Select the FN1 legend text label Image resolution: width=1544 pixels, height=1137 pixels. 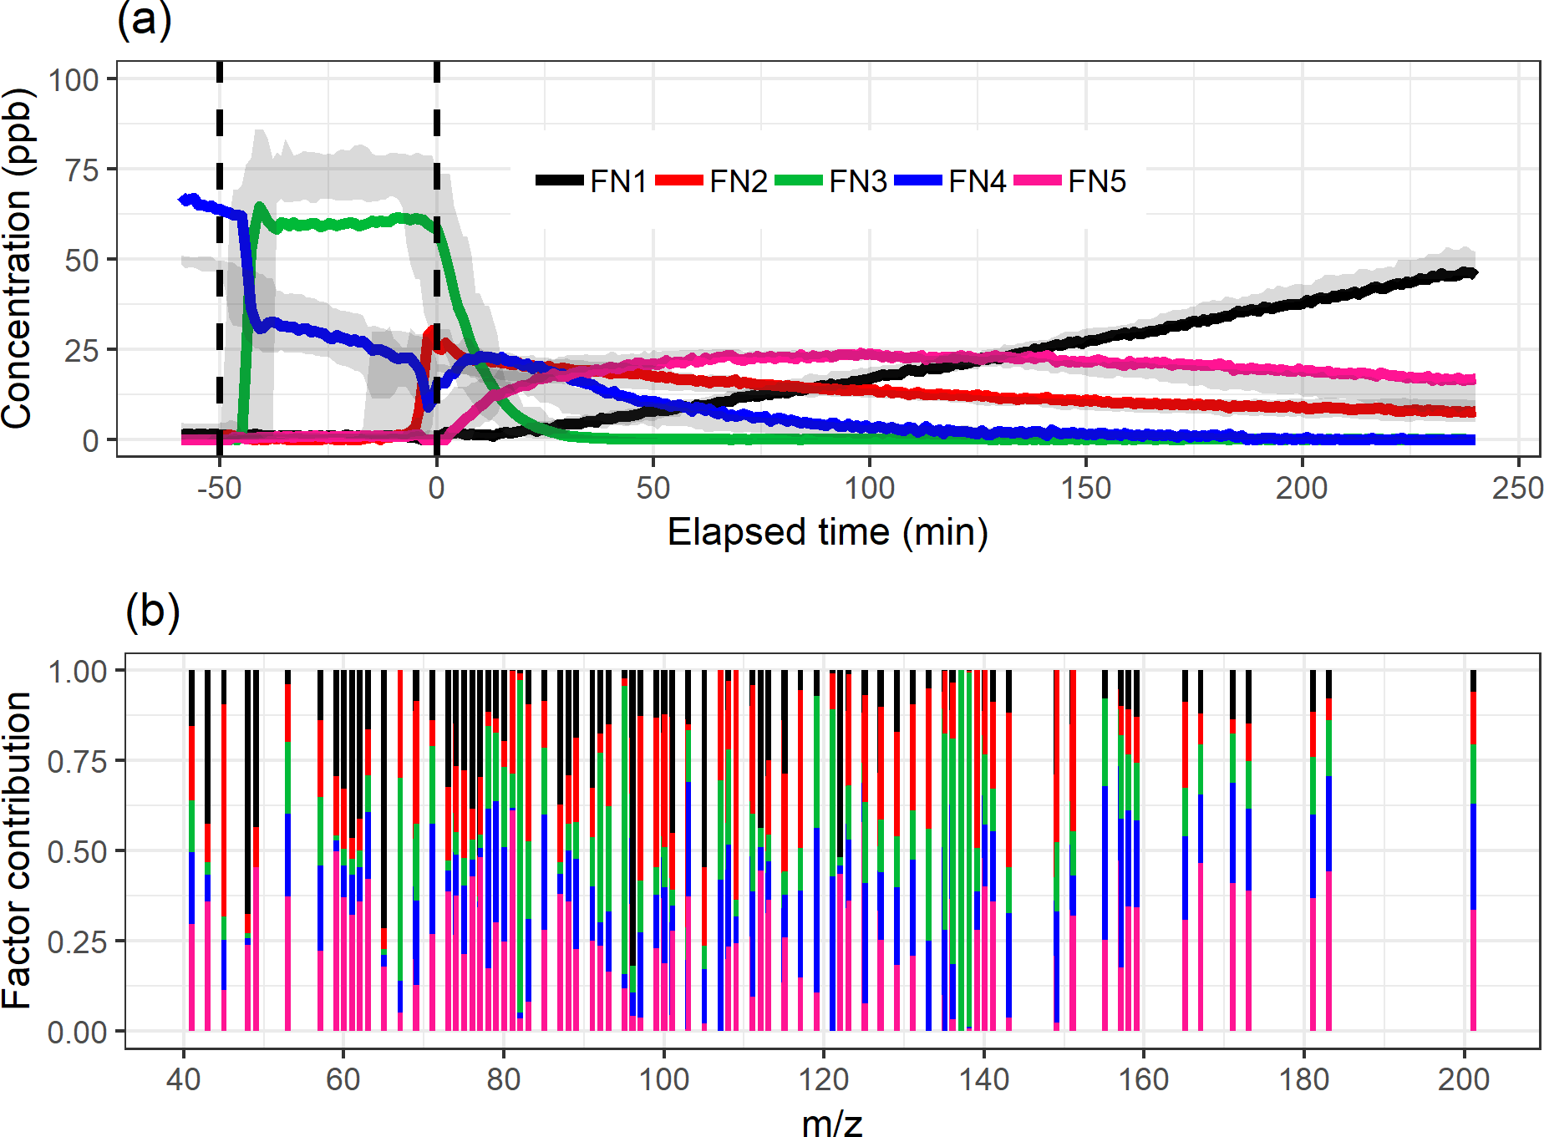(618, 181)
